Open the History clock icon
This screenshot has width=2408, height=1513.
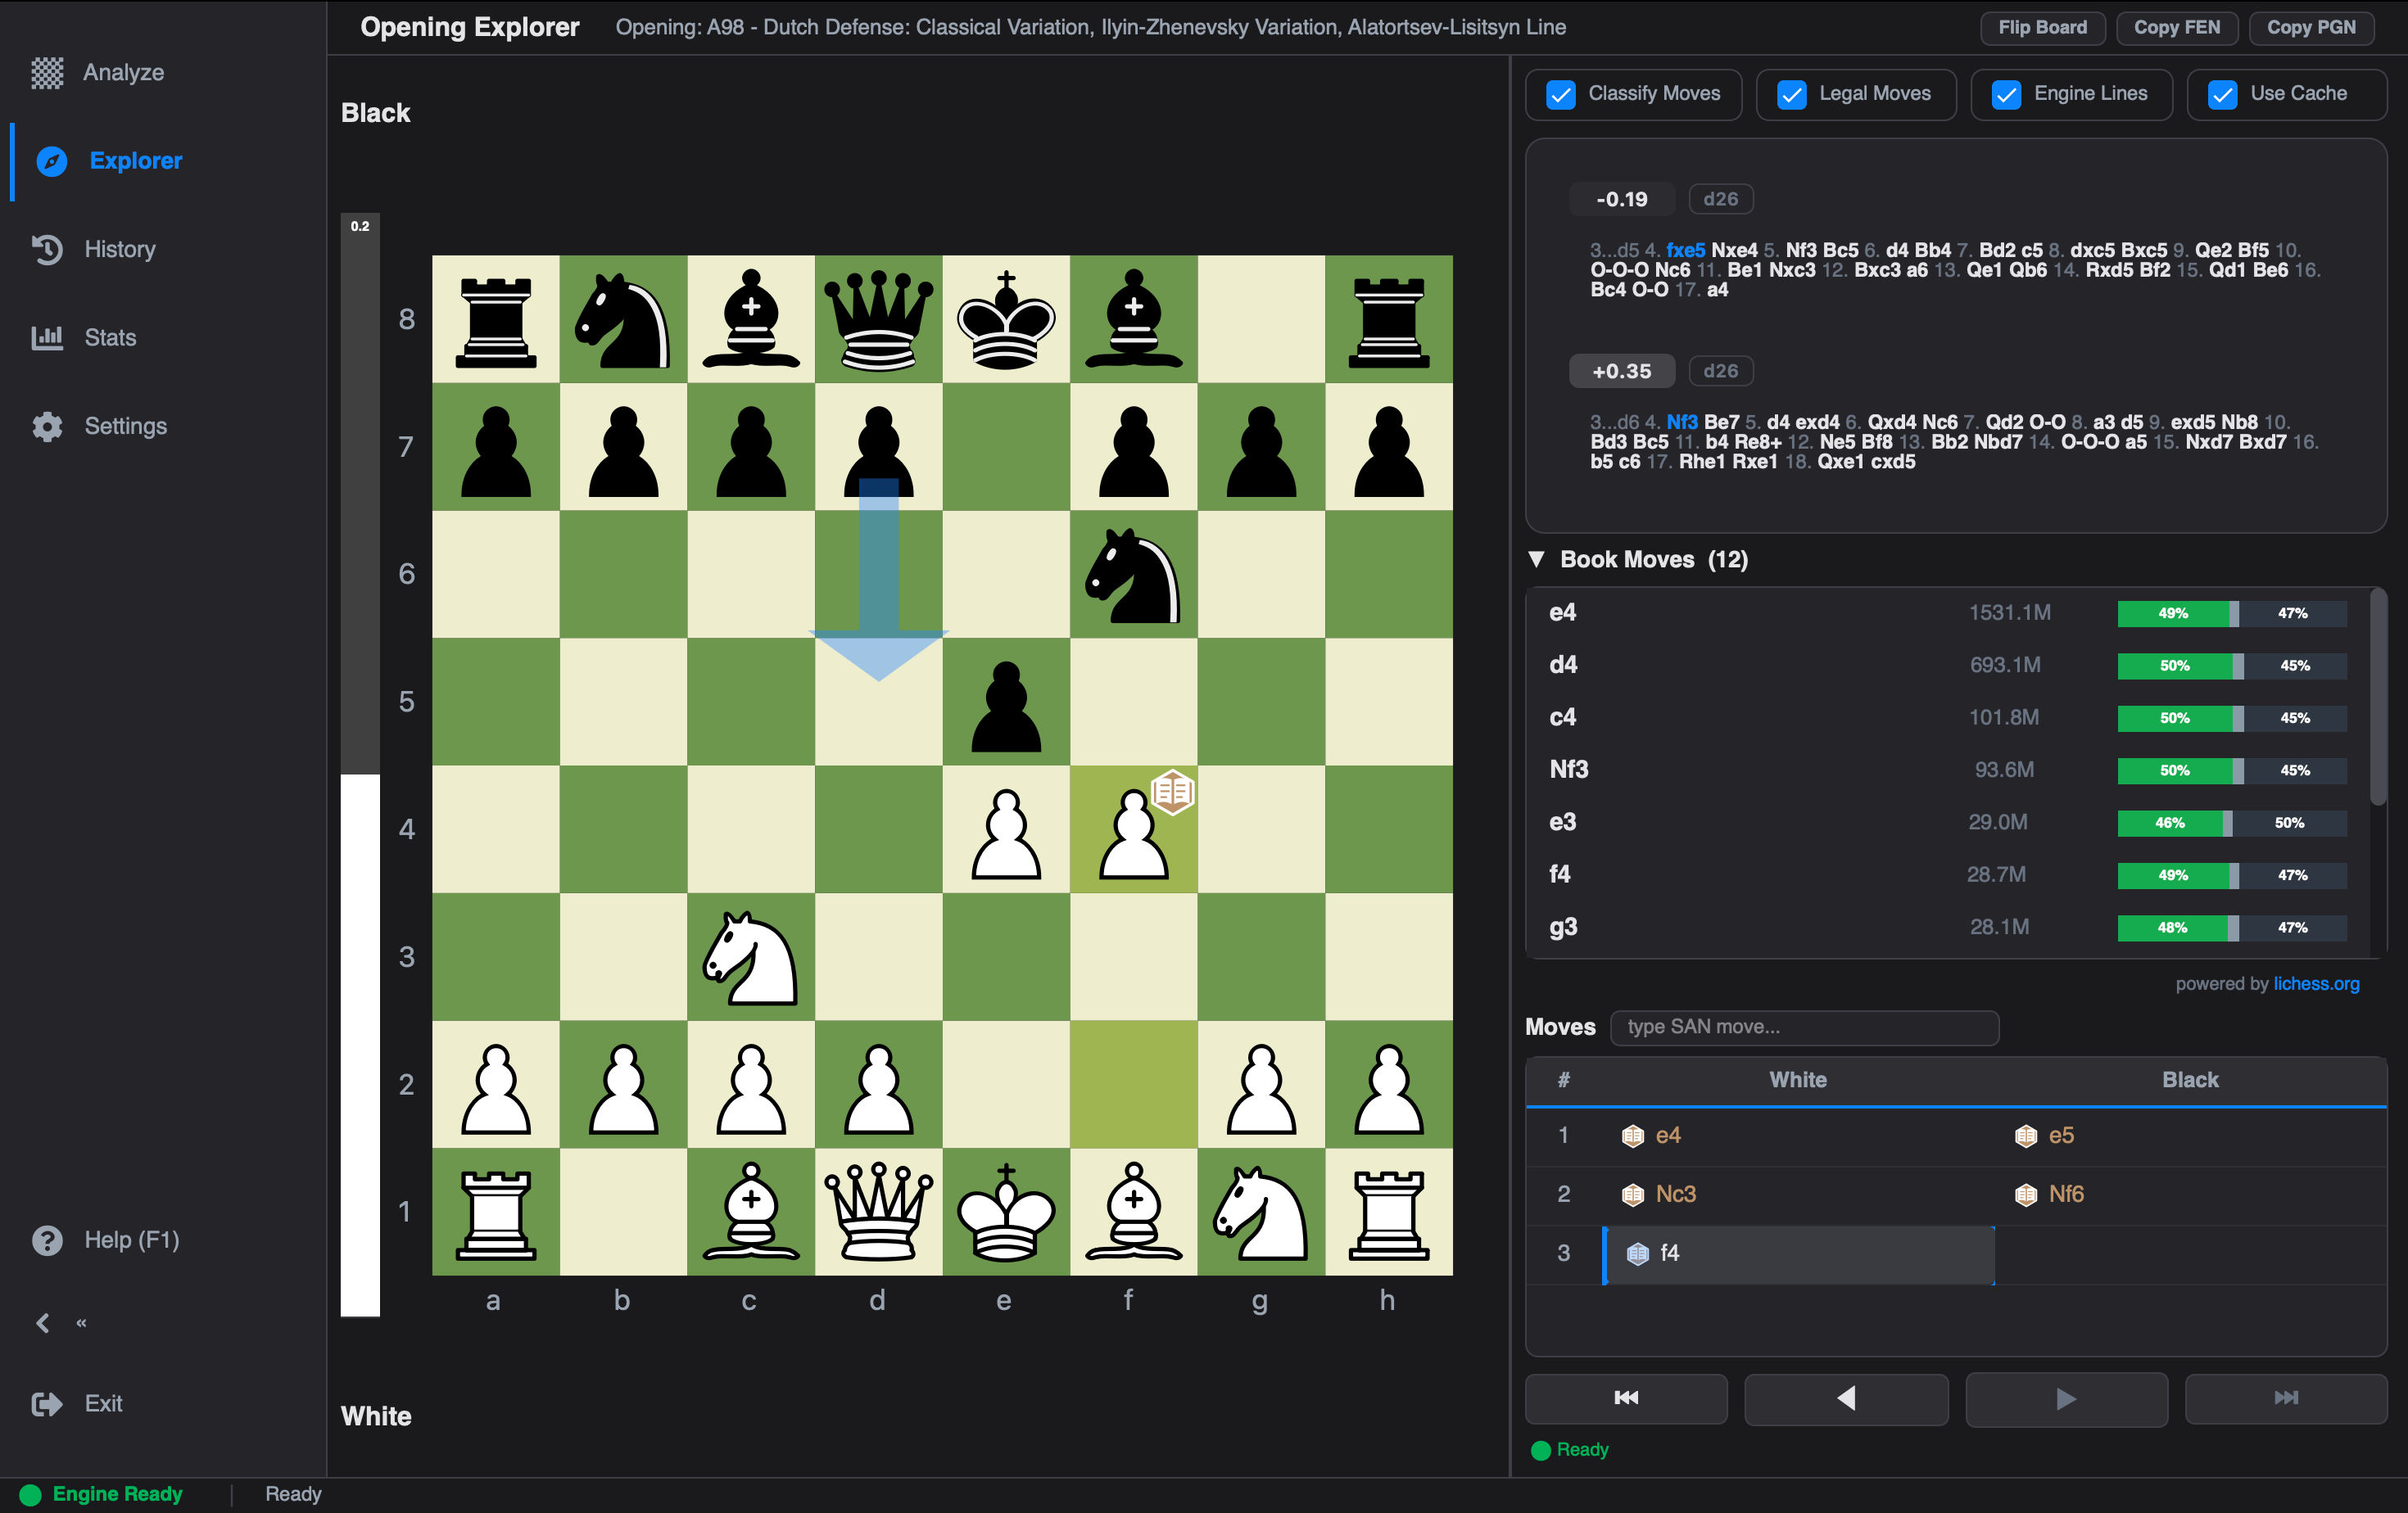[47, 249]
